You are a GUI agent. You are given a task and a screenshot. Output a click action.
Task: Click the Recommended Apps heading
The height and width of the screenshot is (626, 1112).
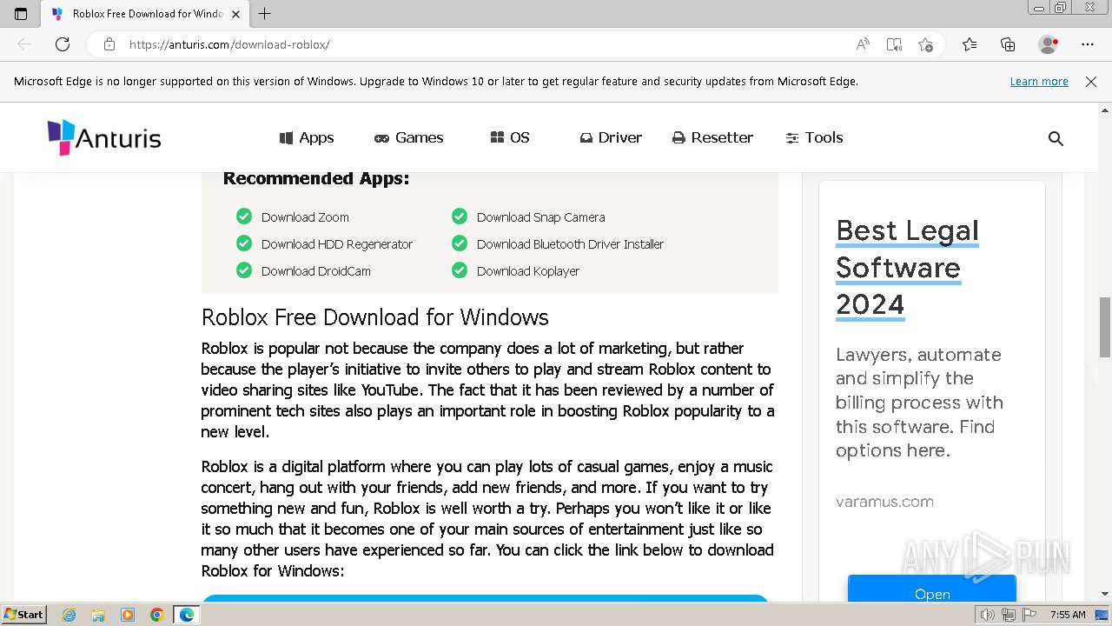(316, 178)
